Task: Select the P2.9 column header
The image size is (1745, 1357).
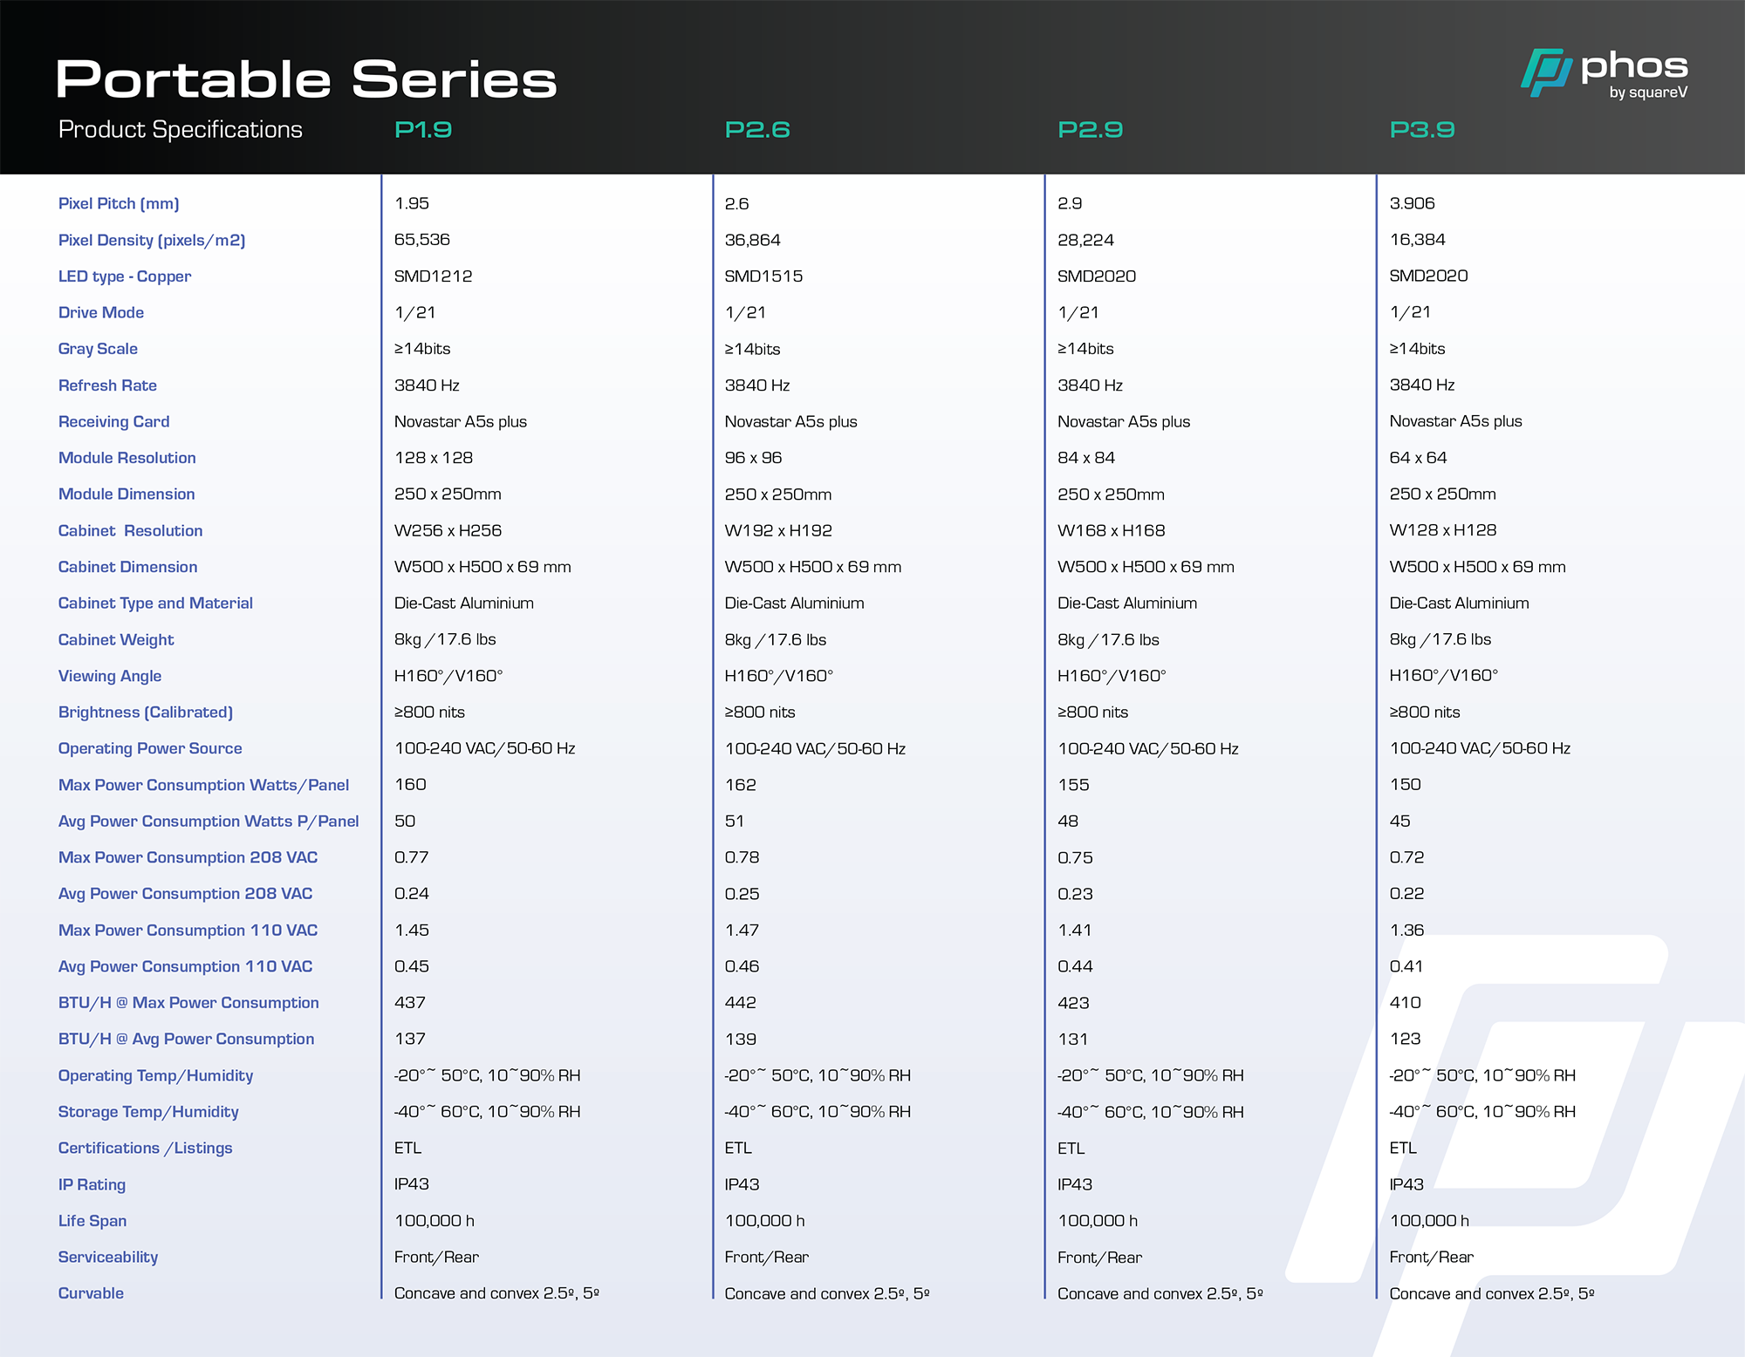Action: [x=1090, y=130]
